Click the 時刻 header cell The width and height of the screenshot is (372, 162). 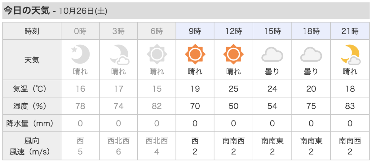32,31
